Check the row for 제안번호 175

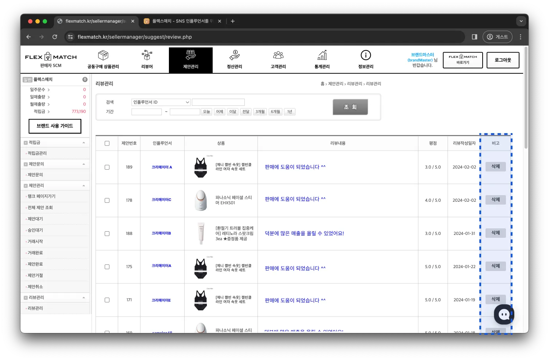107,267
